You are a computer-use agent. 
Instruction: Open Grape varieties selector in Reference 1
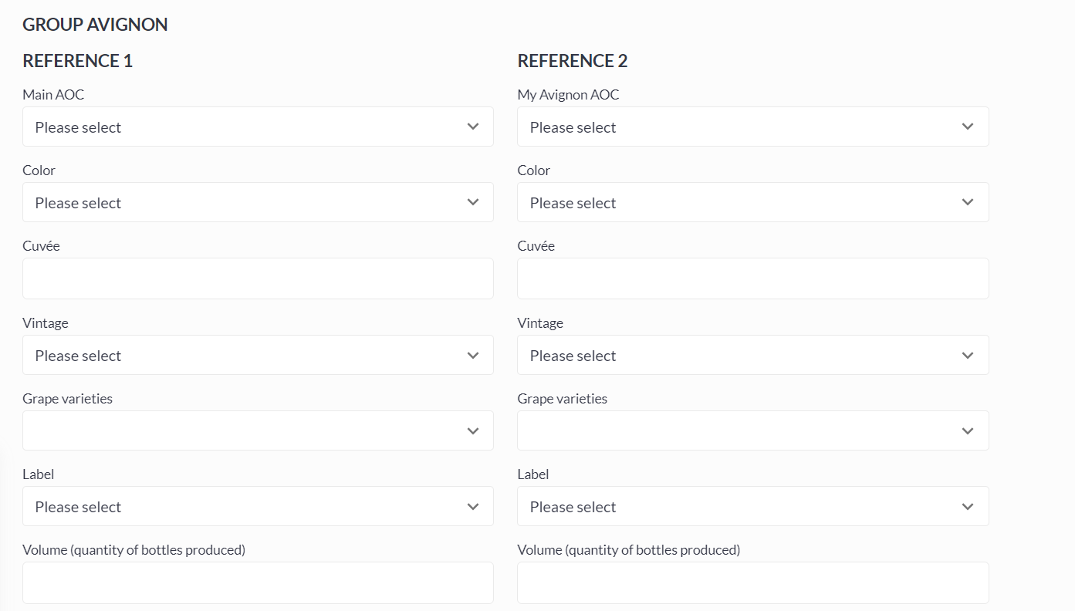coord(258,430)
